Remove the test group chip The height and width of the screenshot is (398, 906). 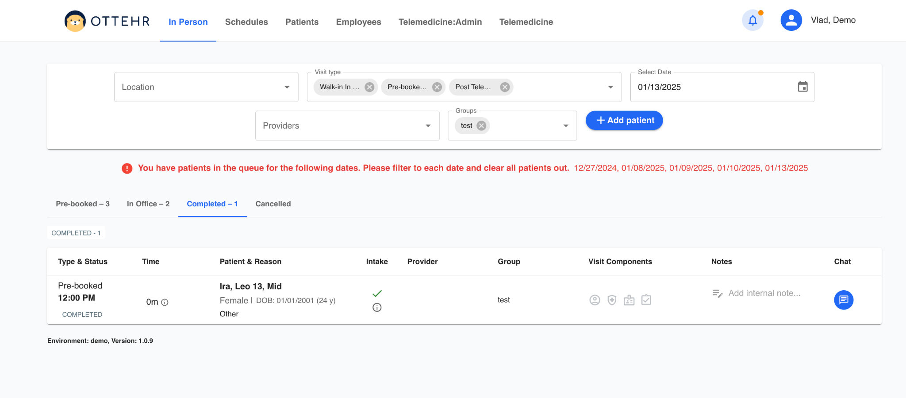pyautogui.click(x=481, y=126)
